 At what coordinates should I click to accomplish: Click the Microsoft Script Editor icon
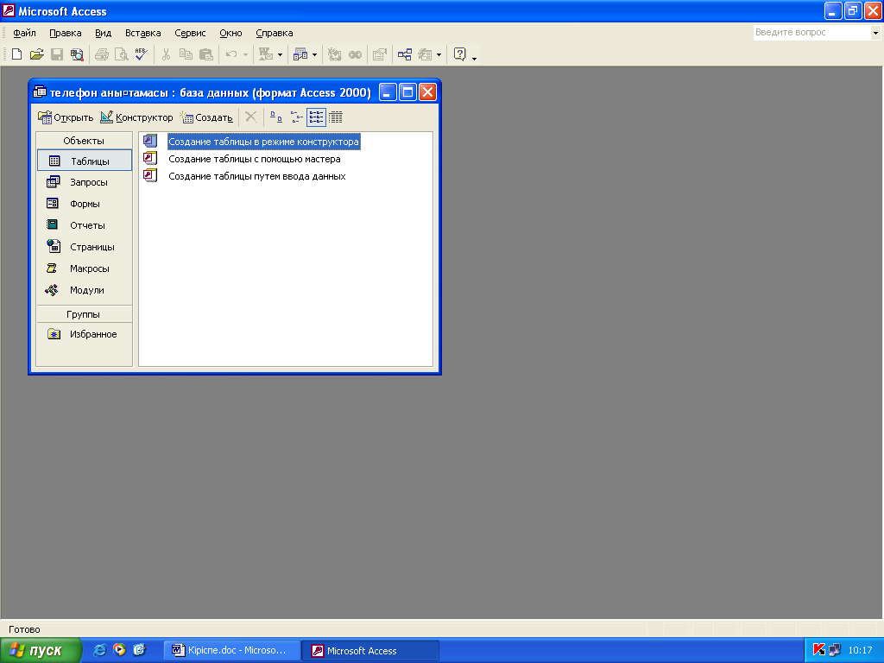pos(355,54)
